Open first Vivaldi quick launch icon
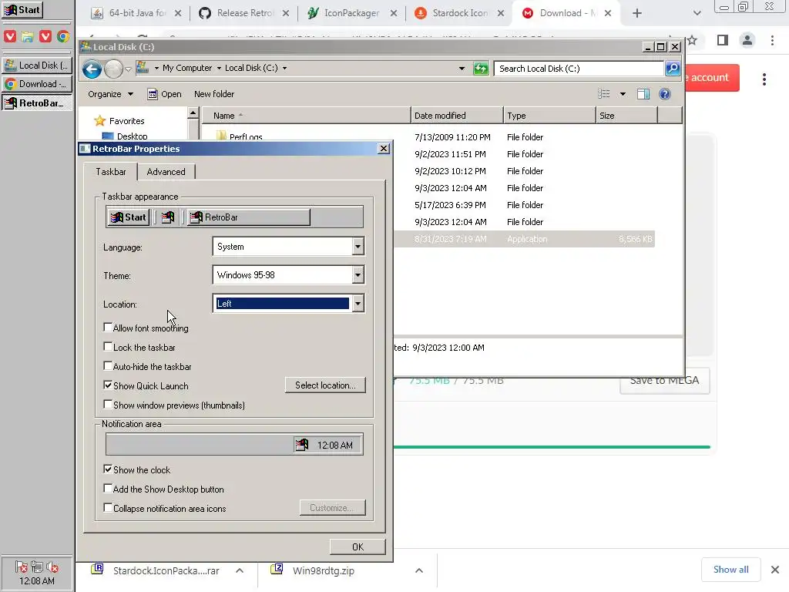The height and width of the screenshot is (592, 789). [10, 36]
